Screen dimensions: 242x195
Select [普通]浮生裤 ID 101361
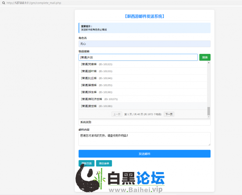(x=88, y=92)
